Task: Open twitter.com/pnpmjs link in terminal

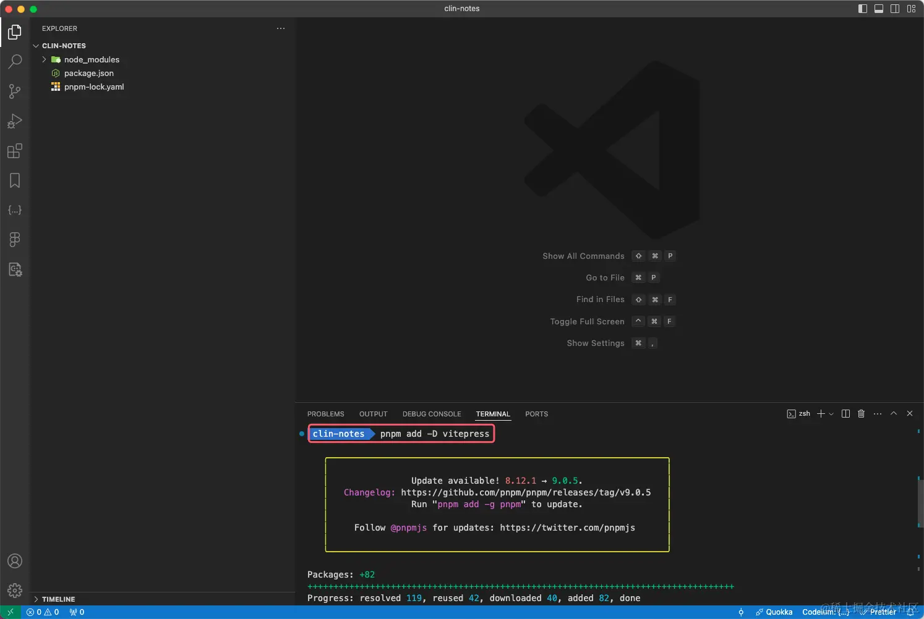Action: [x=567, y=528]
